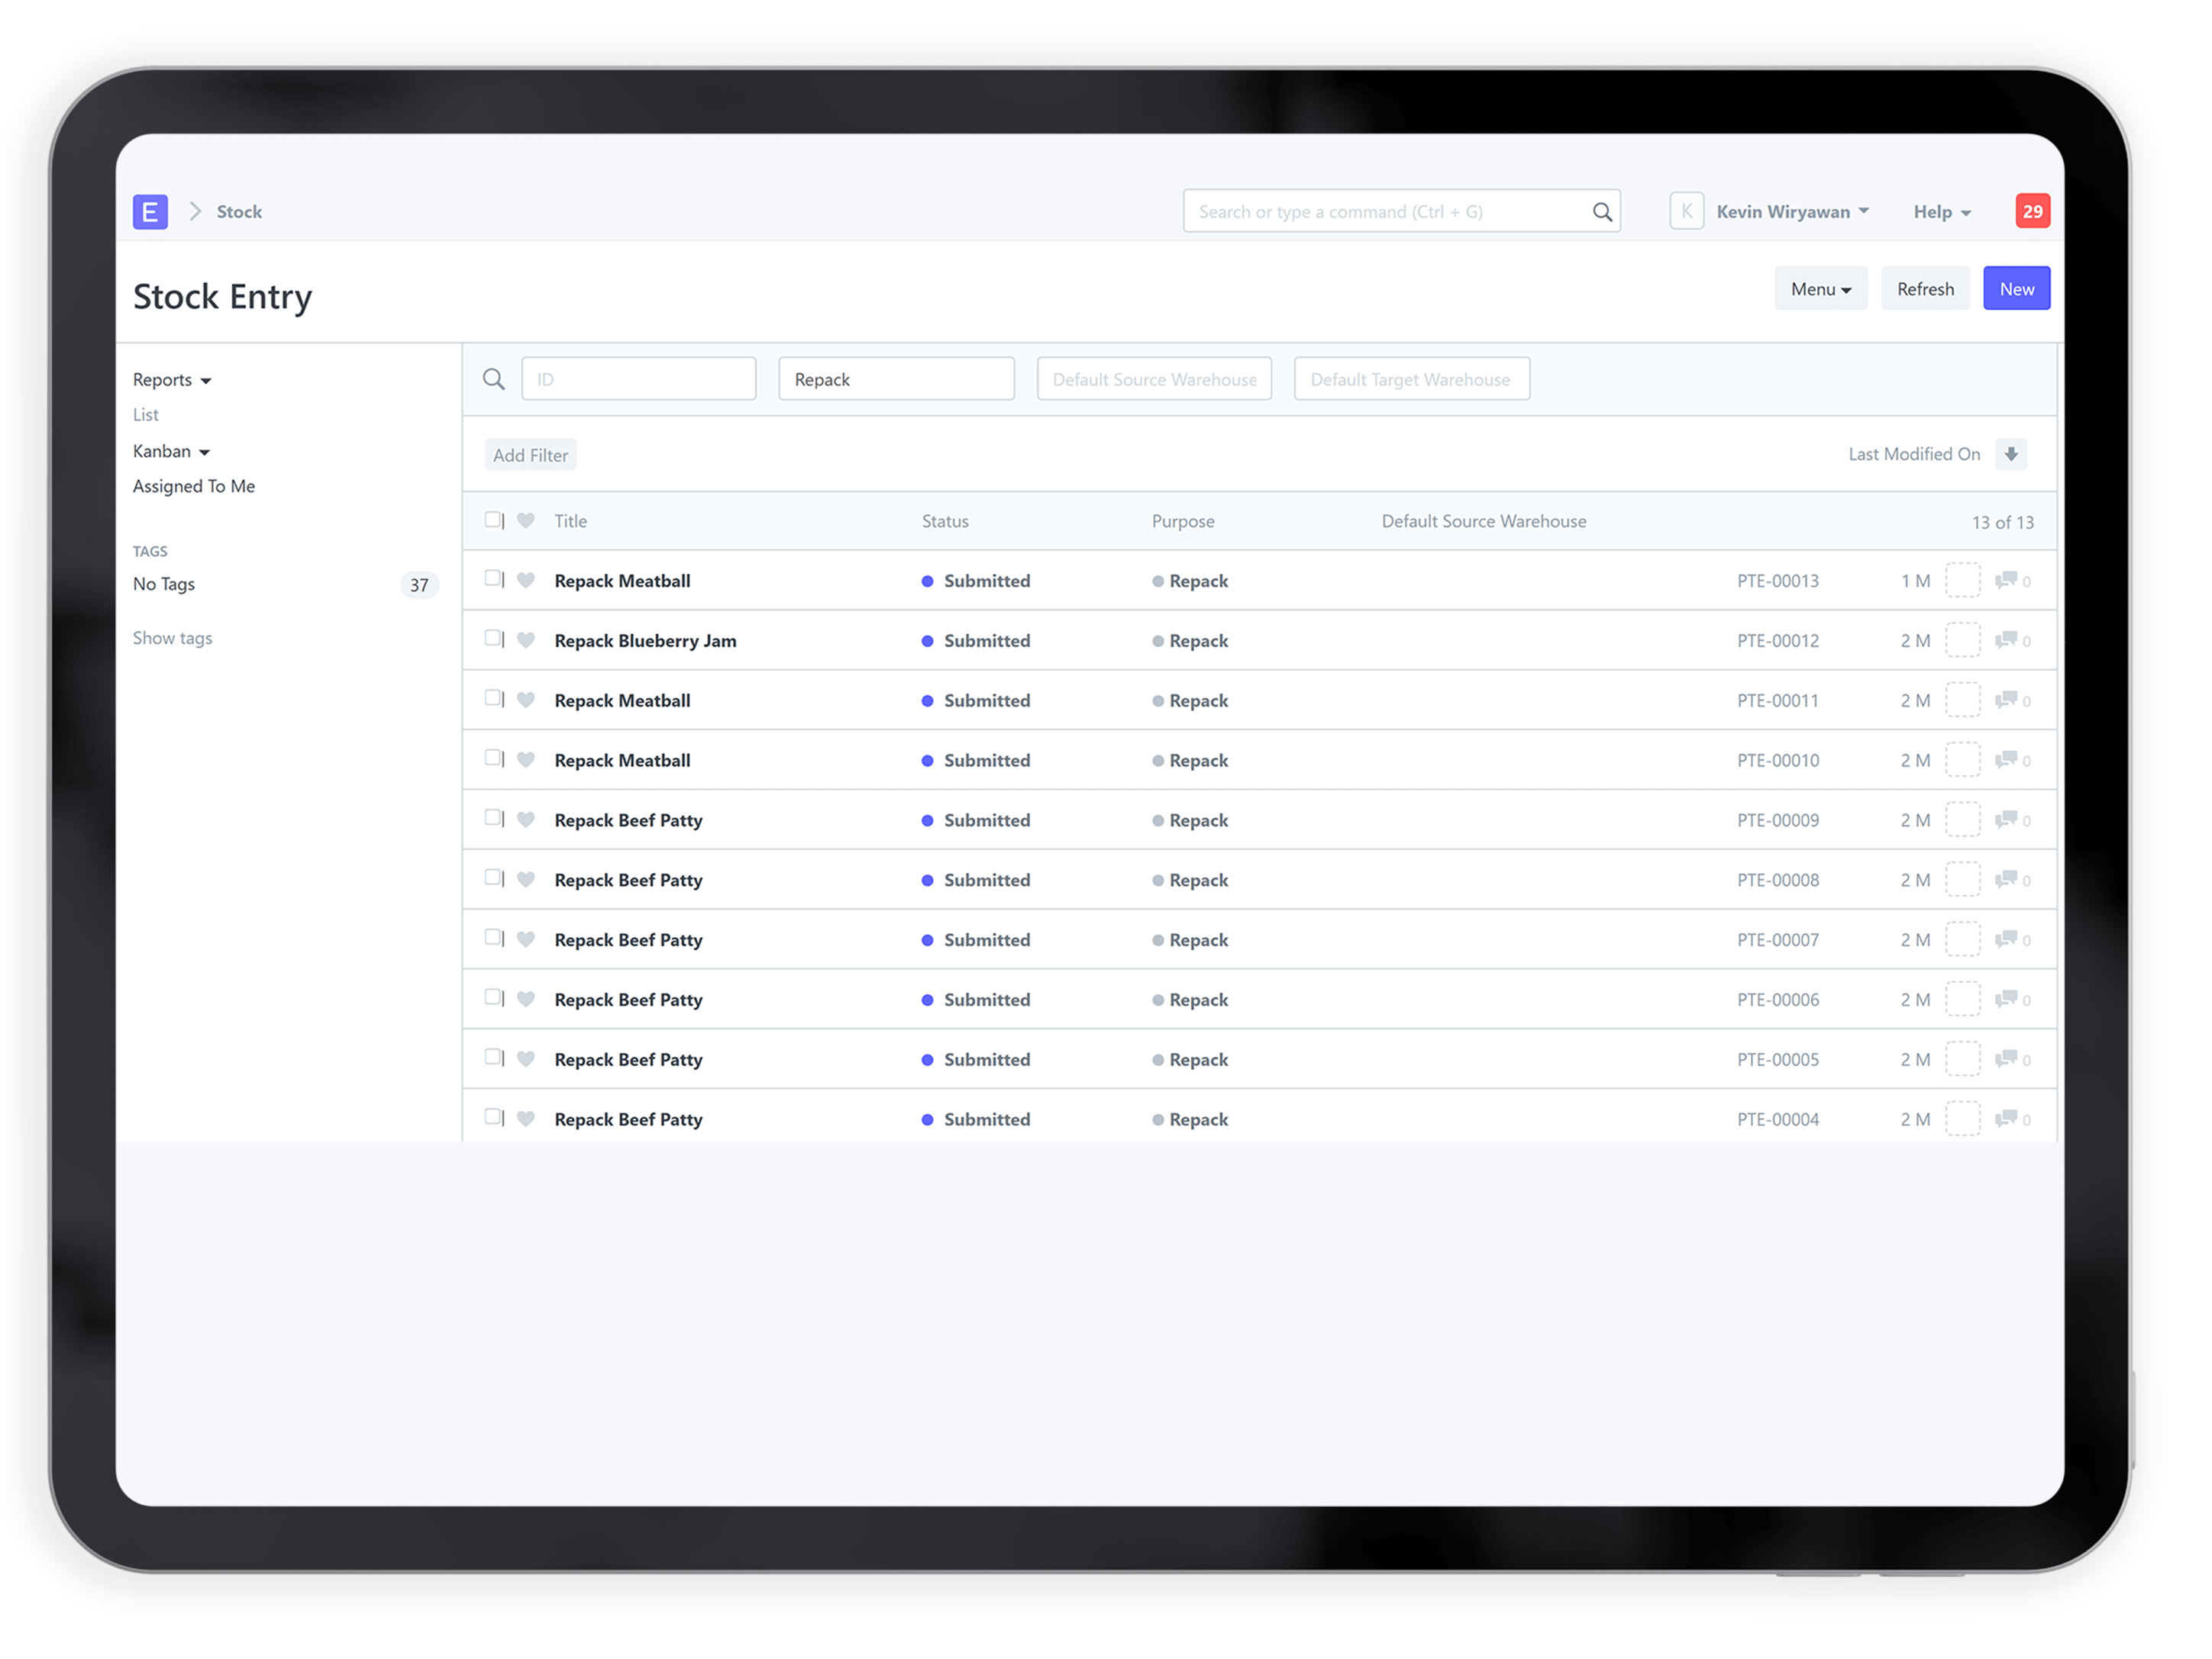Heart the PTE-00010 Repack Meatball entry
Screen dimensions: 2212x1659
click(526, 761)
